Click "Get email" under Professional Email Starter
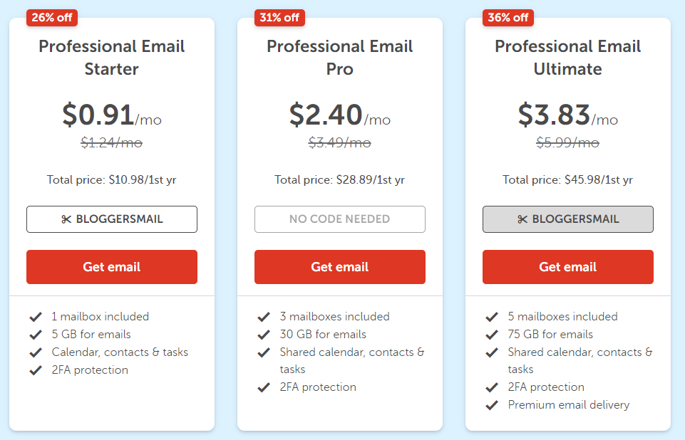This screenshot has height=440, width=685. tap(111, 266)
